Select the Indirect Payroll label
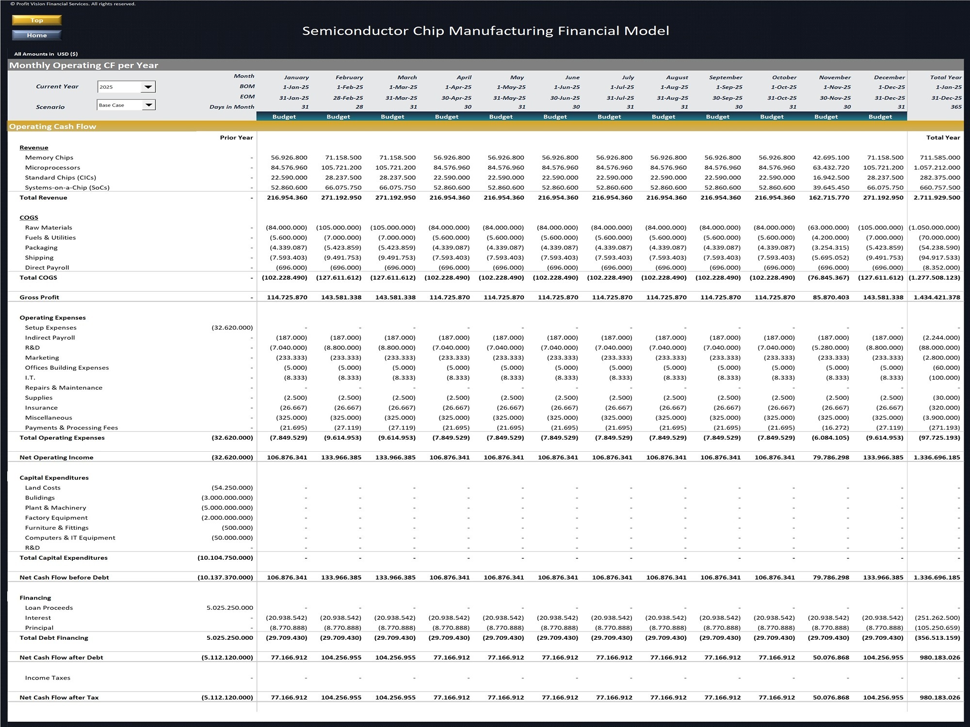 [x=50, y=338]
